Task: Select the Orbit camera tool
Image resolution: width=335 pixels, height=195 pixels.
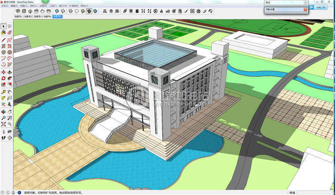Action: click(x=4, y=112)
